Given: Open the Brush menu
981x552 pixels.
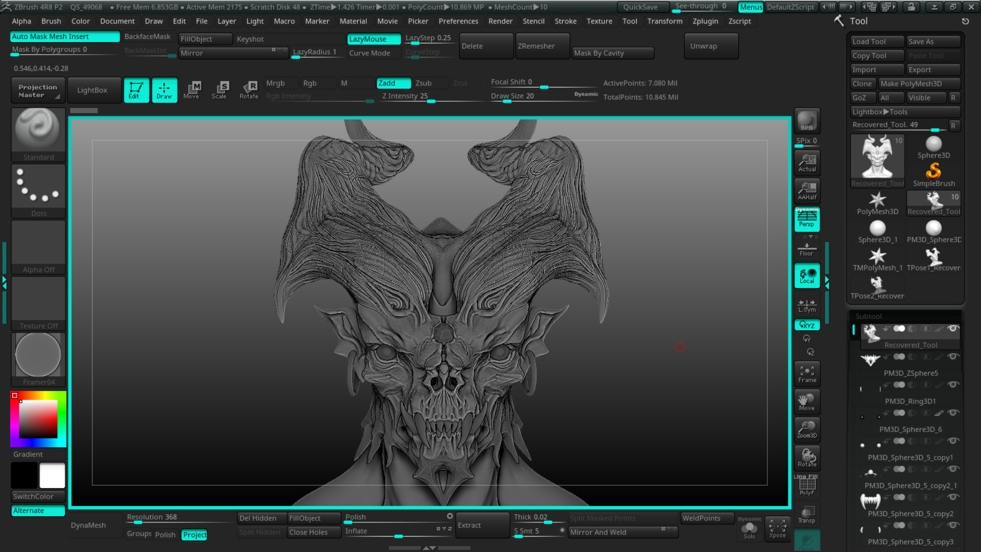Looking at the screenshot, I should [x=51, y=21].
